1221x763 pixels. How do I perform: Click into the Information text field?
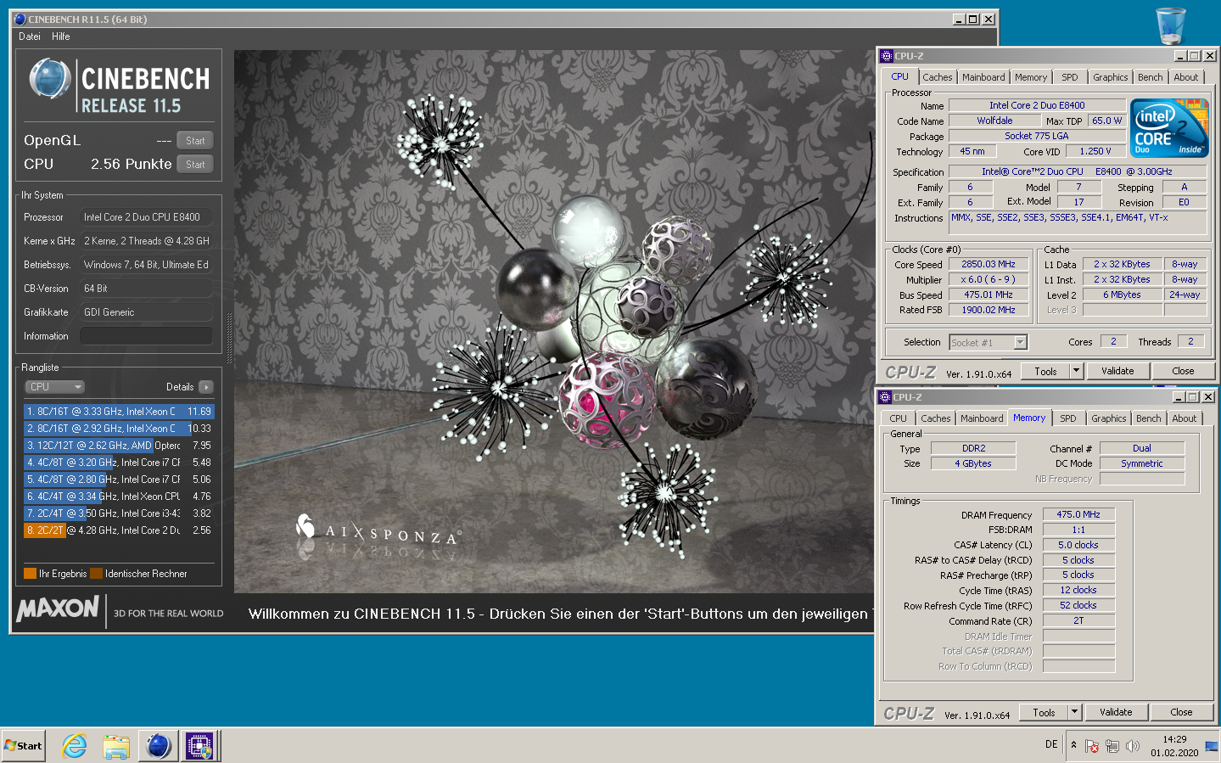coord(146,336)
